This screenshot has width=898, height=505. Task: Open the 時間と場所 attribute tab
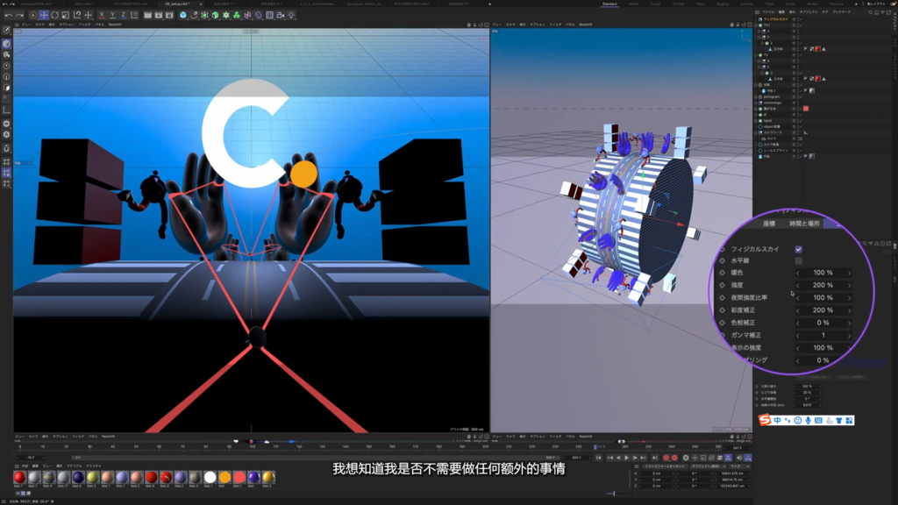[806, 224]
